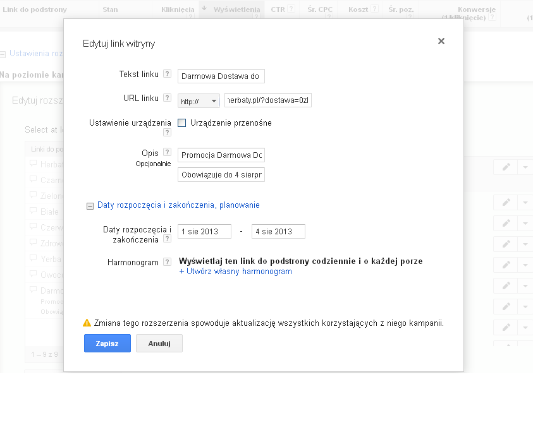Close the Edytuj link witryny dialog
Image resolution: width=533 pixels, height=437 pixels.
click(441, 41)
